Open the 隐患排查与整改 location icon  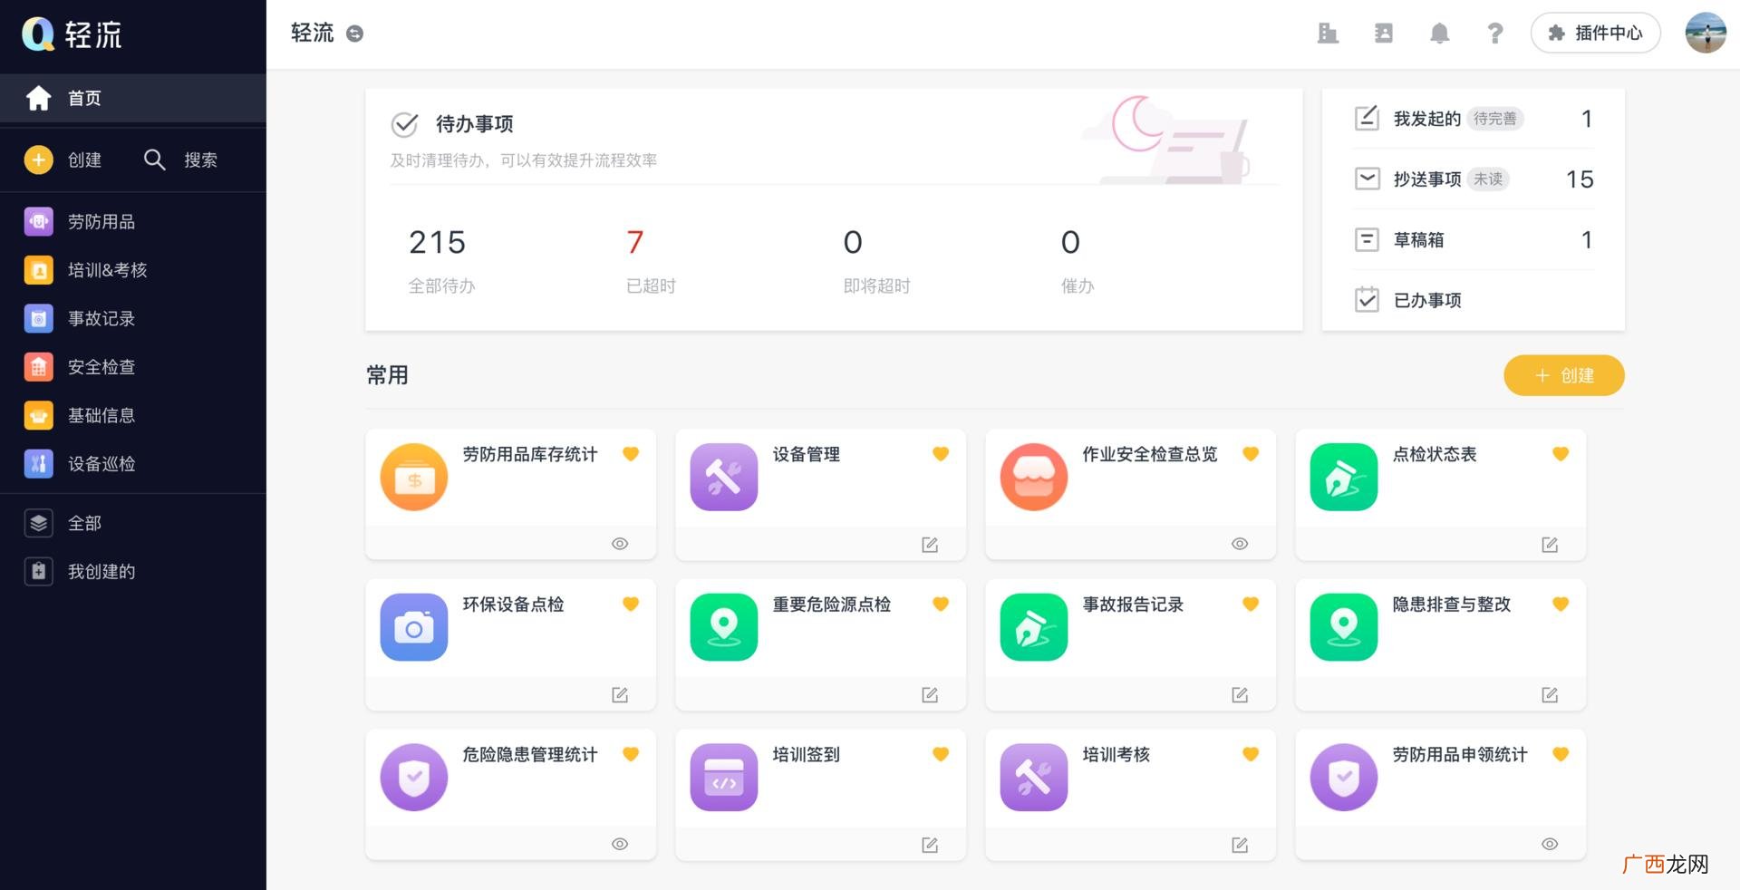(x=1344, y=627)
